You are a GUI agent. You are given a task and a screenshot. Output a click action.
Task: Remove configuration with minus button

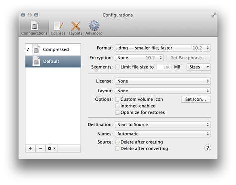click(40, 148)
